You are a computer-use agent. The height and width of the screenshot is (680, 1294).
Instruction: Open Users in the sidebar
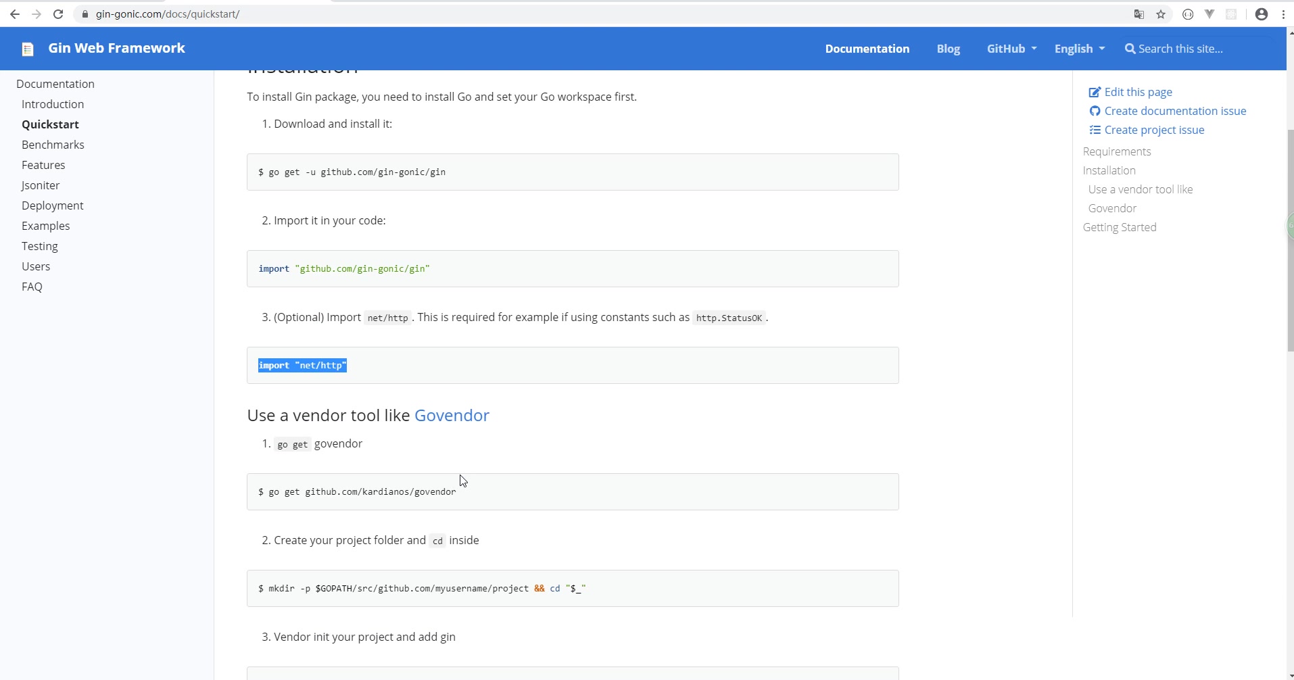[x=36, y=266]
